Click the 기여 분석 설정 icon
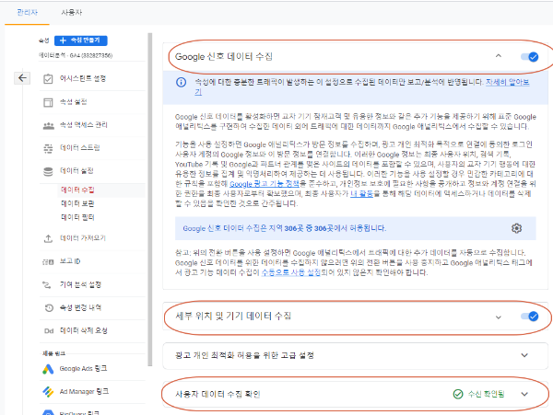Image resolution: width=553 pixels, height=415 pixels. pyautogui.click(x=47, y=284)
